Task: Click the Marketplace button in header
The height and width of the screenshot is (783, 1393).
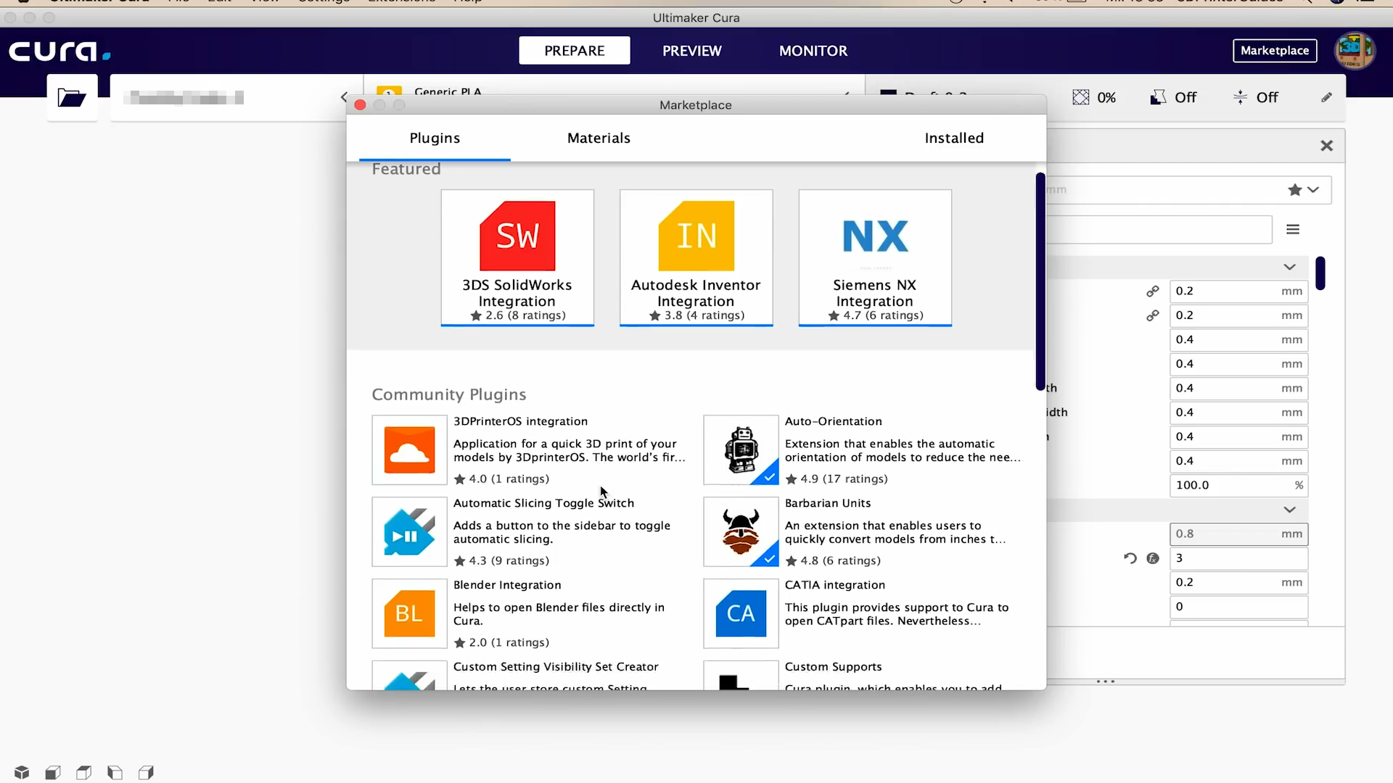Action: point(1275,51)
